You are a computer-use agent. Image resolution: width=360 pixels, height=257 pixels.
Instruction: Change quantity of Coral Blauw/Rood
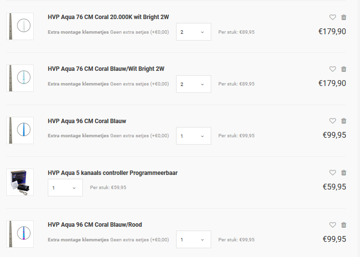tap(194, 239)
